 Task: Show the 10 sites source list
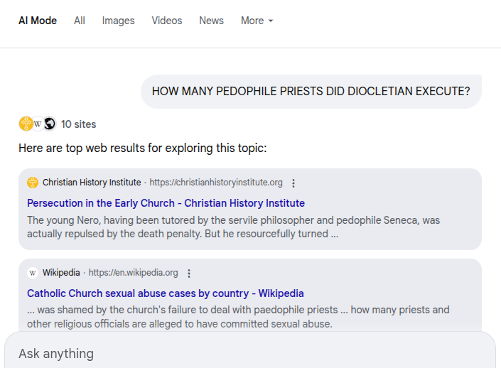tap(78, 124)
